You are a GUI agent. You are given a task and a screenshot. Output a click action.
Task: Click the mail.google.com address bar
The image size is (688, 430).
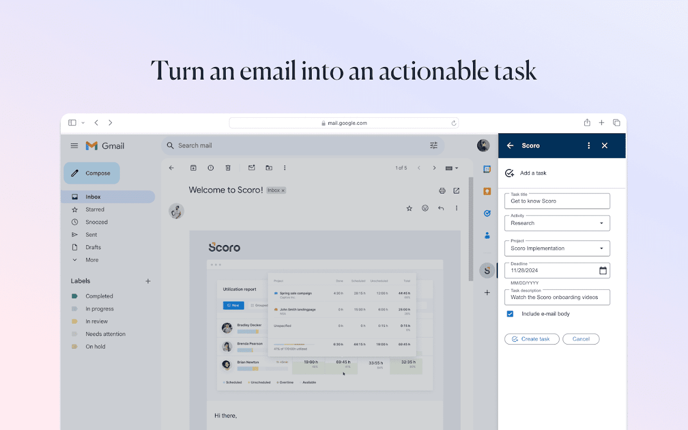(x=344, y=123)
